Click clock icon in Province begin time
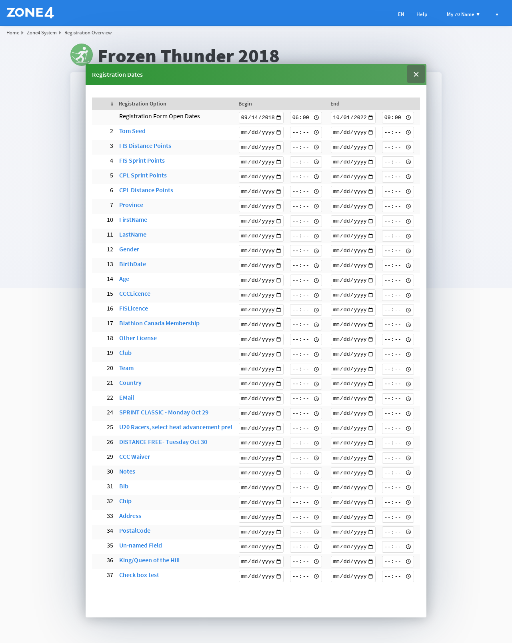512x643 pixels. [x=316, y=206]
